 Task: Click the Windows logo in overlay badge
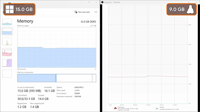click(9, 9)
